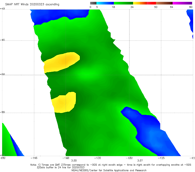The height and width of the screenshot is (172, 195).
Task: Click the magenta segment of the color bar
Action: coord(182,3)
